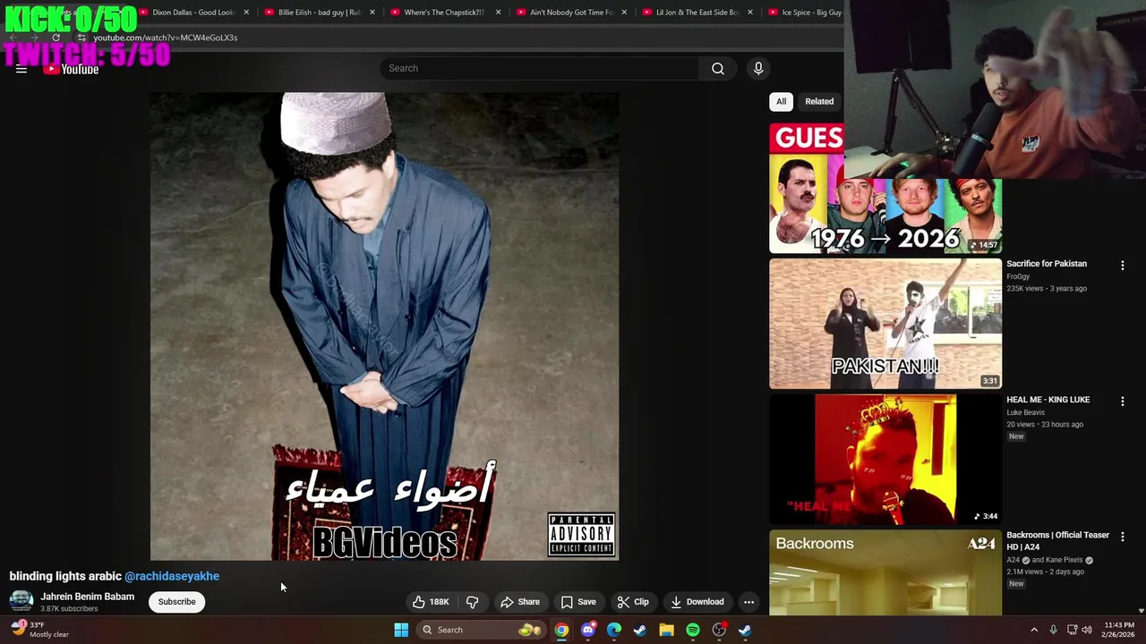The height and width of the screenshot is (644, 1146).
Task: Switch to the Billie Eilish bad guy tab
Action: 318,13
